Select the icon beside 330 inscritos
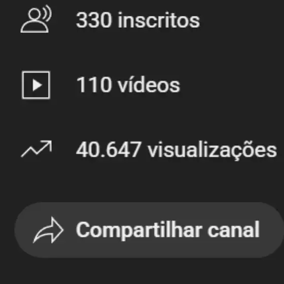Screen dimensions: 284x284 [36, 19]
